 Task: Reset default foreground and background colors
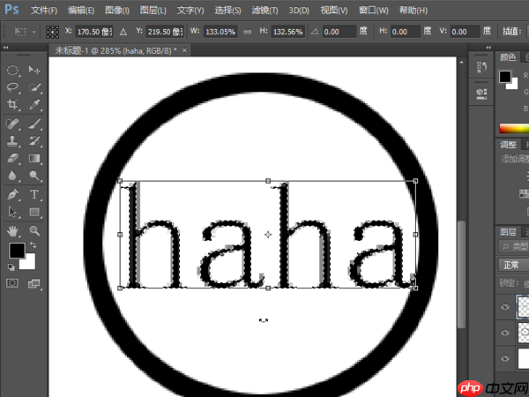pyautogui.click(x=11, y=267)
